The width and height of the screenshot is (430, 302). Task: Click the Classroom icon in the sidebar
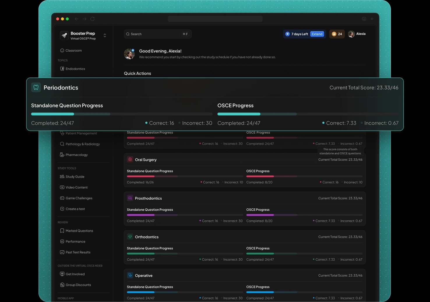click(x=62, y=50)
